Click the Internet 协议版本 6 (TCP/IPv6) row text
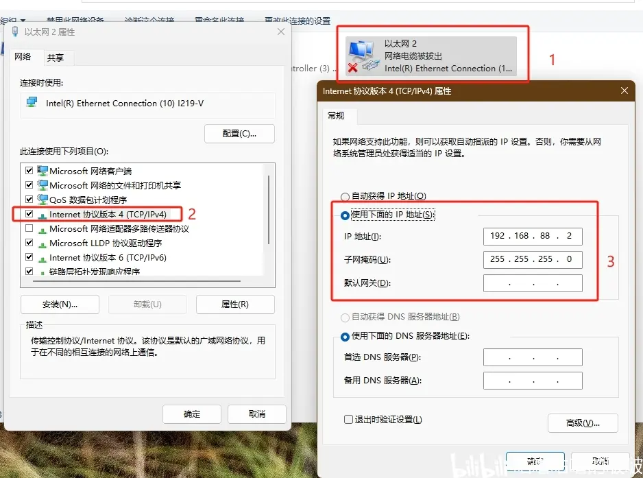The width and height of the screenshot is (643, 478). (108, 258)
